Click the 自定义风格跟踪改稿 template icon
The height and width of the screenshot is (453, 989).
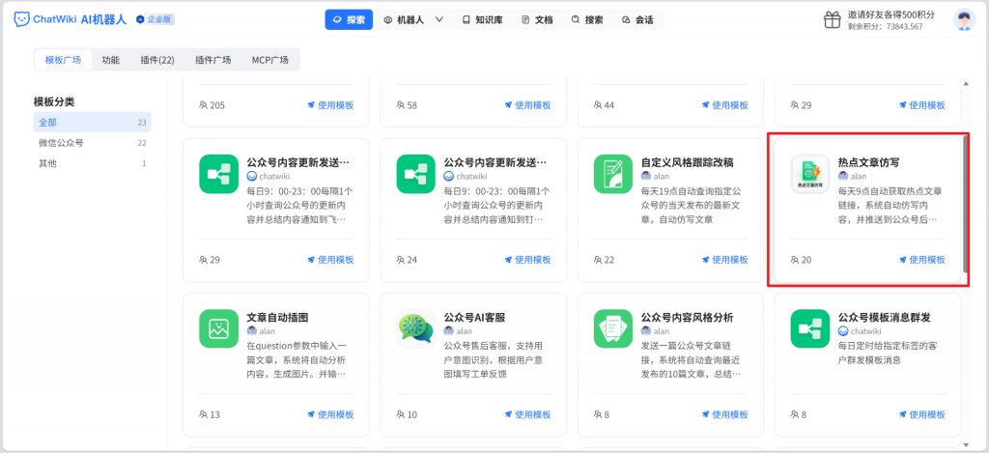click(x=613, y=174)
